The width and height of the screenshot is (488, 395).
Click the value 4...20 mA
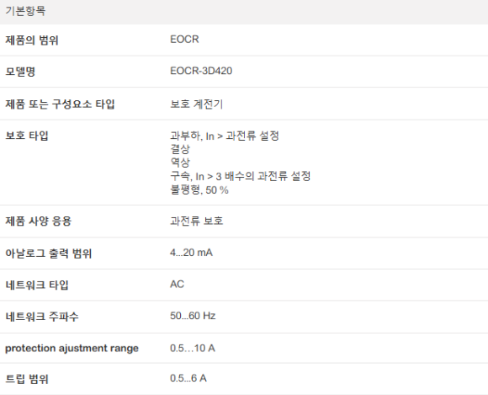(x=191, y=253)
